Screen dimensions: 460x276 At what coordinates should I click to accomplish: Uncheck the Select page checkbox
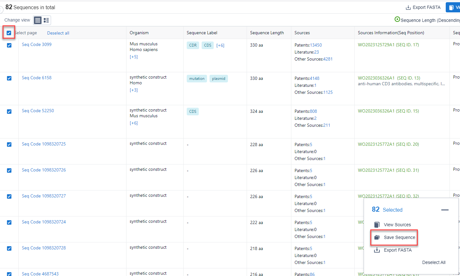pyautogui.click(x=9, y=33)
